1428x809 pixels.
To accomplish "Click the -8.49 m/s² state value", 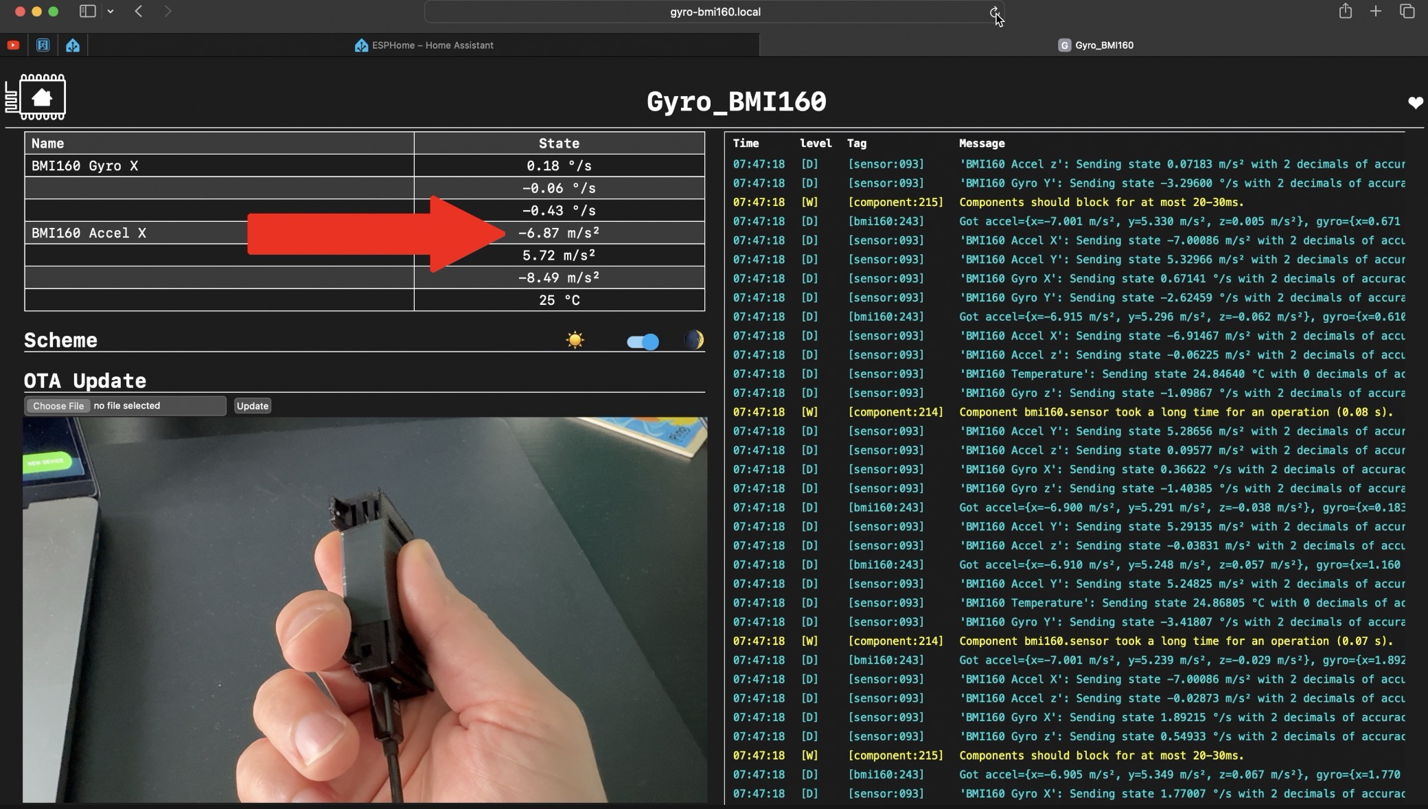I will coord(559,277).
